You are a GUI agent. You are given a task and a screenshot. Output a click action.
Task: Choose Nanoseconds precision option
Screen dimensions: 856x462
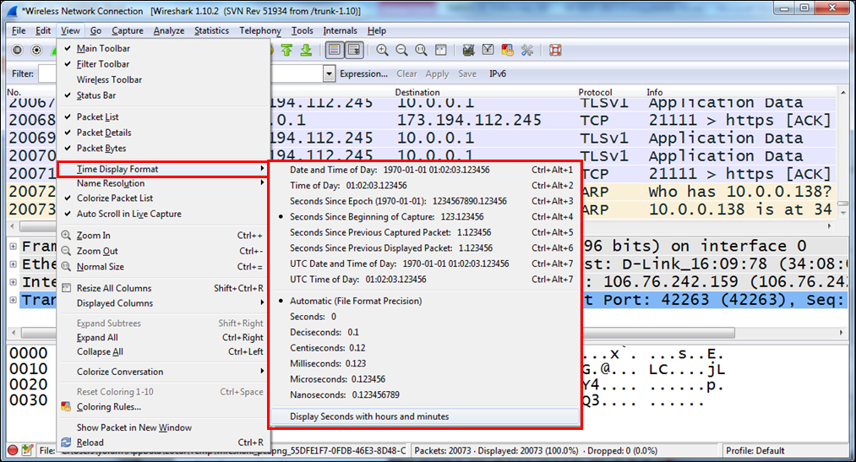pos(425,394)
